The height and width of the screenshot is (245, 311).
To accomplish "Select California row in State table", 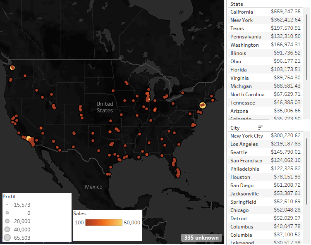I will click(x=242, y=12).
